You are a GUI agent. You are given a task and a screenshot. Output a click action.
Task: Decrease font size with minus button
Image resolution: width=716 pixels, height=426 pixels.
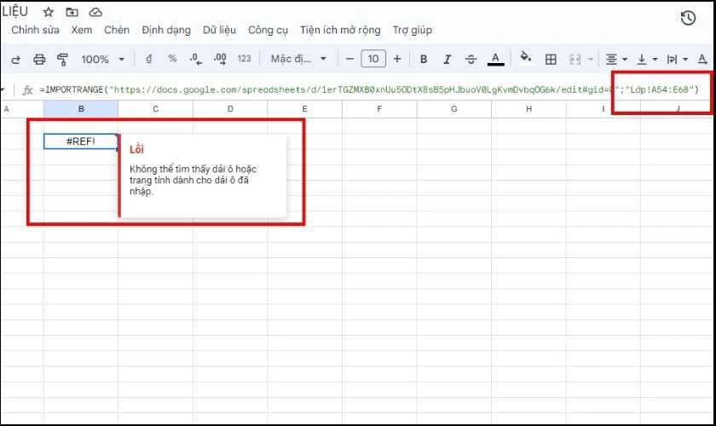coord(349,59)
